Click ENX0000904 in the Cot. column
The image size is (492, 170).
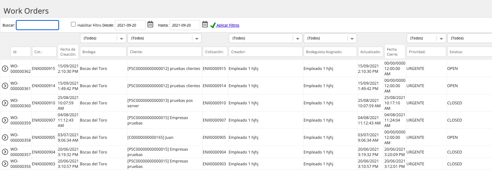click(44, 152)
